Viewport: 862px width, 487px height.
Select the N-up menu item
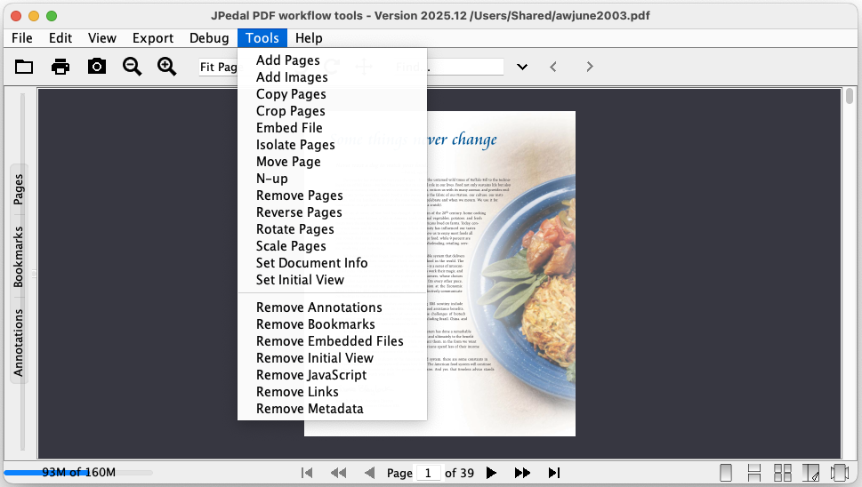pos(332,179)
